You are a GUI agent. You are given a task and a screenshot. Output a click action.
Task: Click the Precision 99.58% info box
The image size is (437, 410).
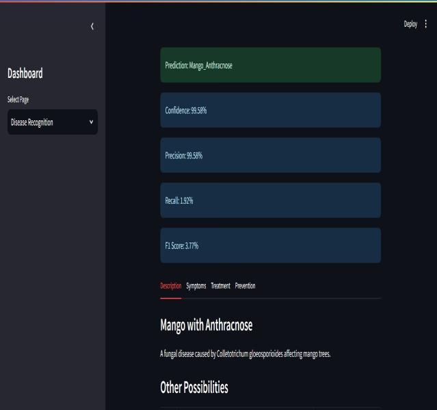tap(270, 155)
